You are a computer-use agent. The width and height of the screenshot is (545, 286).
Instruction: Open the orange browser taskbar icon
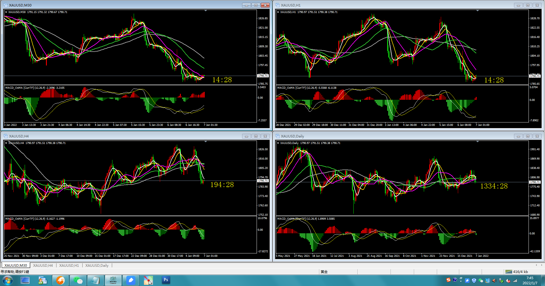[60, 280]
